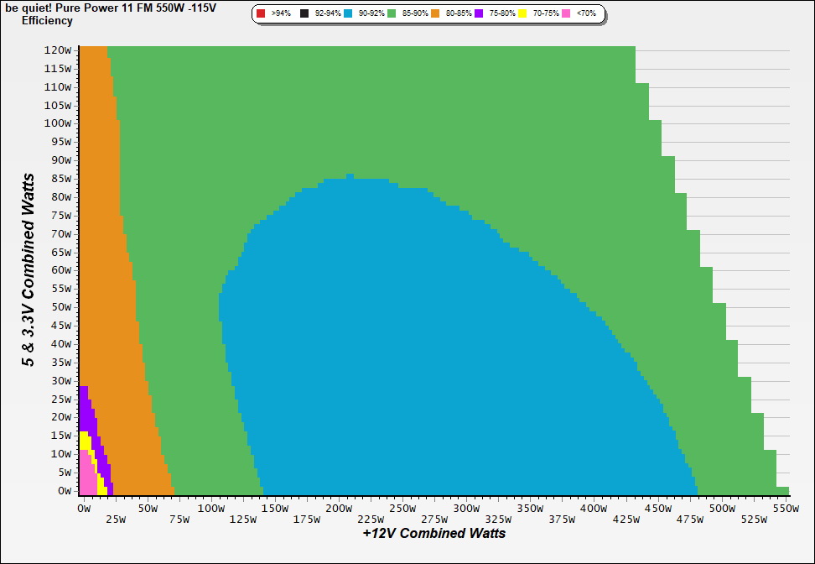The height and width of the screenshot is (564, 815).
Task: Click the yellow efficiency region in the chart
Action: (84, 441)
